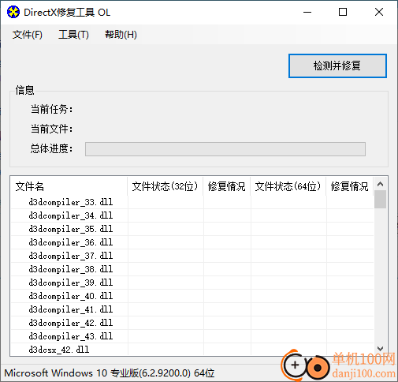The height and width of the screenshot is (382, 398).
Task: Select row d3dcsx_42.dll
Action: 192,350
